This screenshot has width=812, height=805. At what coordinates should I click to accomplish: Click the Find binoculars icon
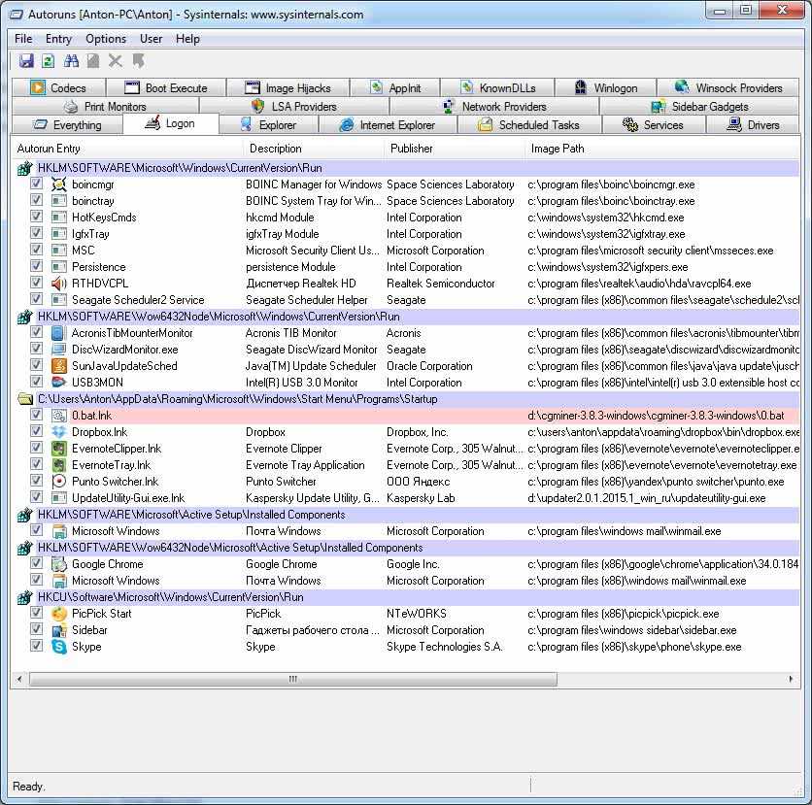click(71, 61)
